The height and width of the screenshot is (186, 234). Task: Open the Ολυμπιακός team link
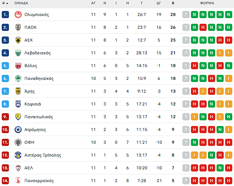[x=37, y=15]
